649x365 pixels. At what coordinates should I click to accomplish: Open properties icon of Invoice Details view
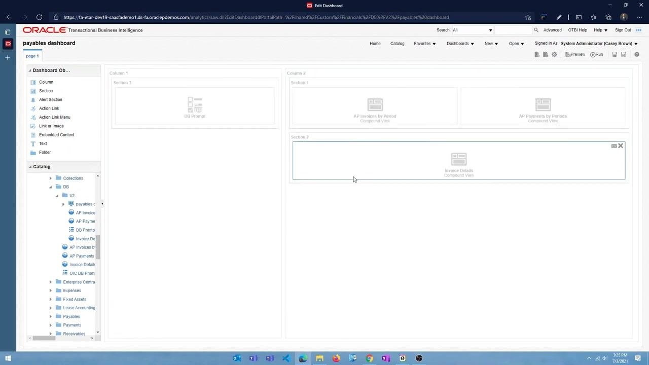[x=614, y=146]
